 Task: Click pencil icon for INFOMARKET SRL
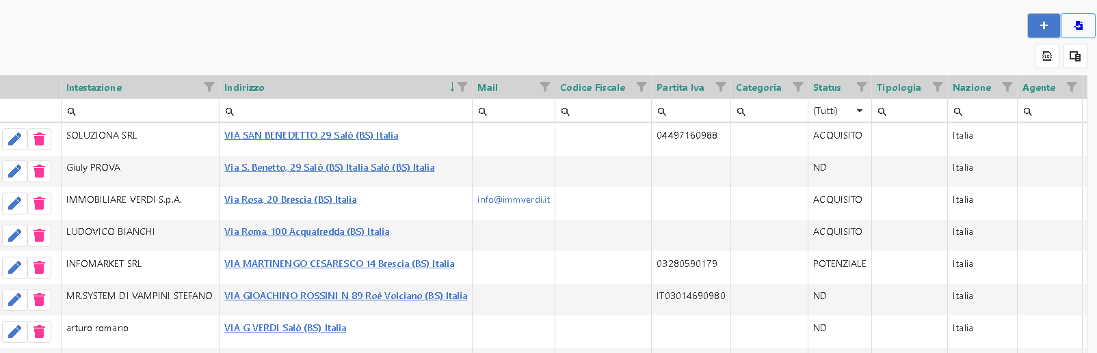(x=14, y=268)
